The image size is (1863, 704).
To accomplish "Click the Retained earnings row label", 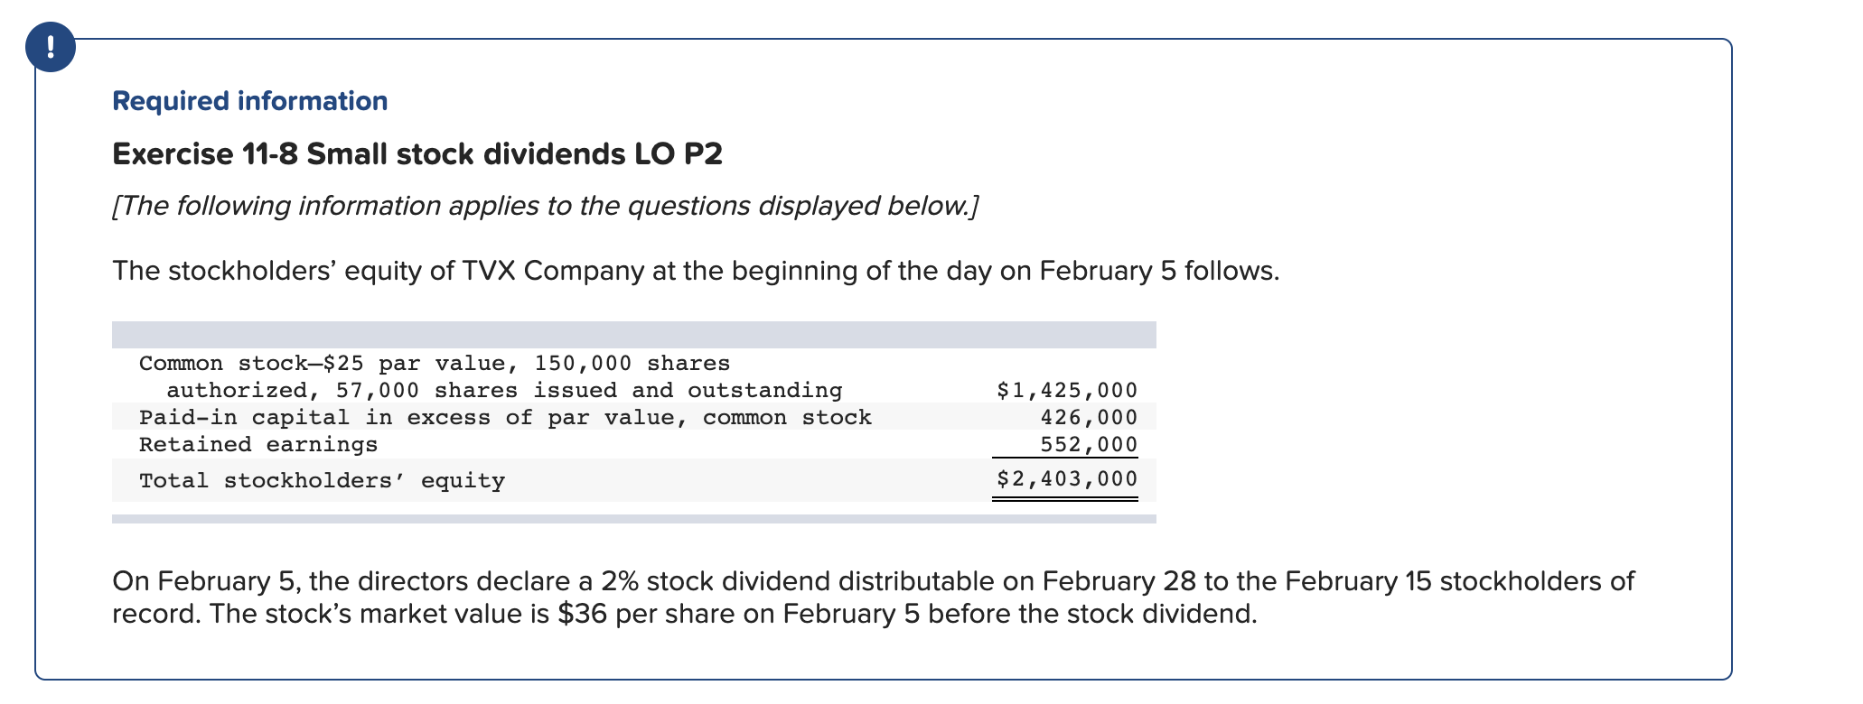I will tap(258, 444).
